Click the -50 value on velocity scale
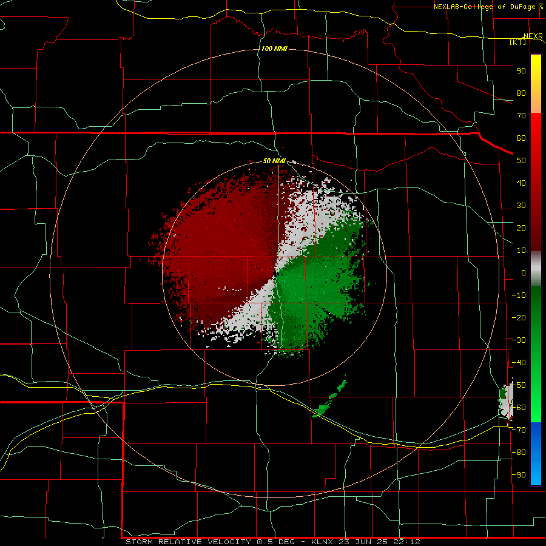Image resolution: width=546 pixels, height=546 pixels. pos(519,385)
